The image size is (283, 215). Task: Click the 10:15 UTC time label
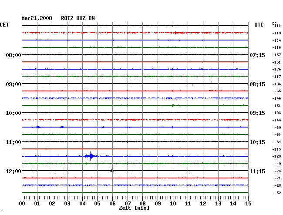point(257,142)
